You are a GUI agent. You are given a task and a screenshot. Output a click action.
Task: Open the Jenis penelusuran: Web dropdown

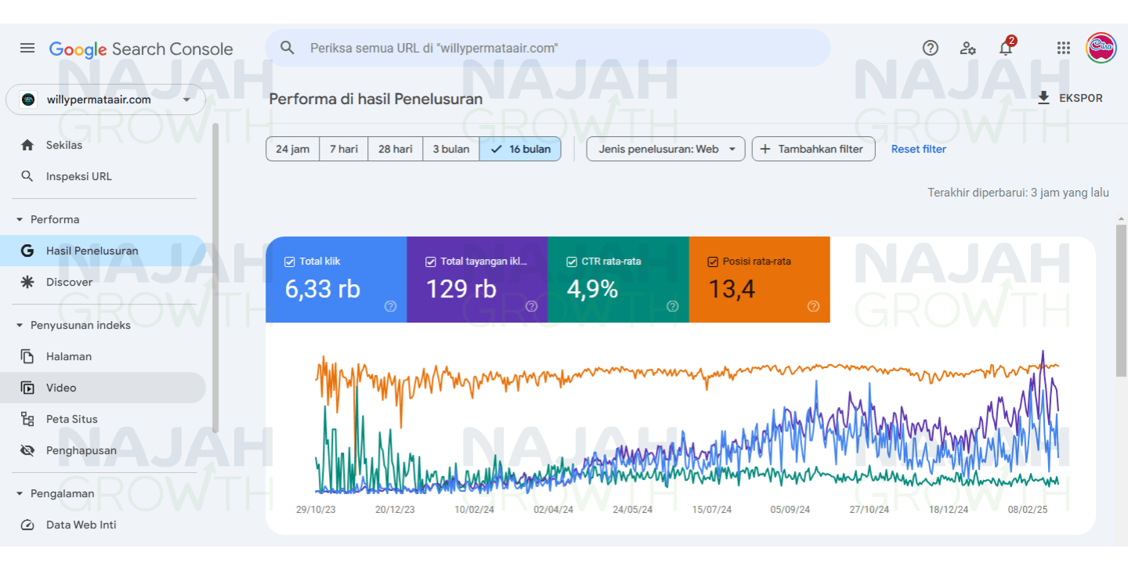666,149
